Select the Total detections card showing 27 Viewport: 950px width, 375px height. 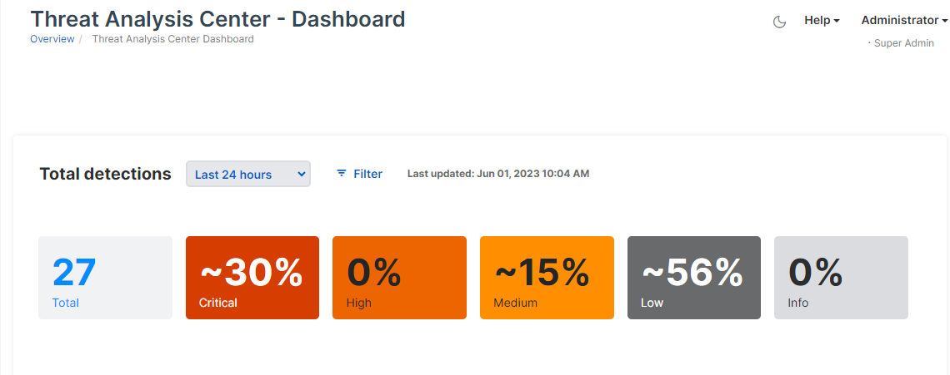[105, 278]
